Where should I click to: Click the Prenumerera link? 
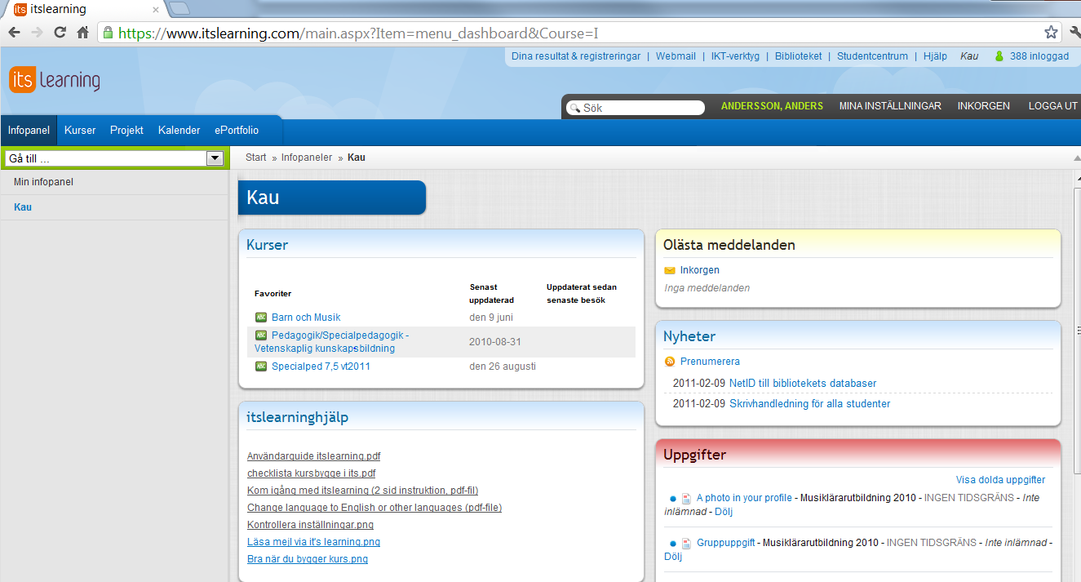tap(710, 362)
